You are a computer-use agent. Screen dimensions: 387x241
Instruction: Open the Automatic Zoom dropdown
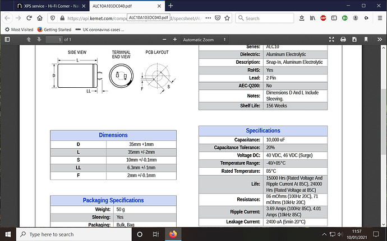point(204,40)
